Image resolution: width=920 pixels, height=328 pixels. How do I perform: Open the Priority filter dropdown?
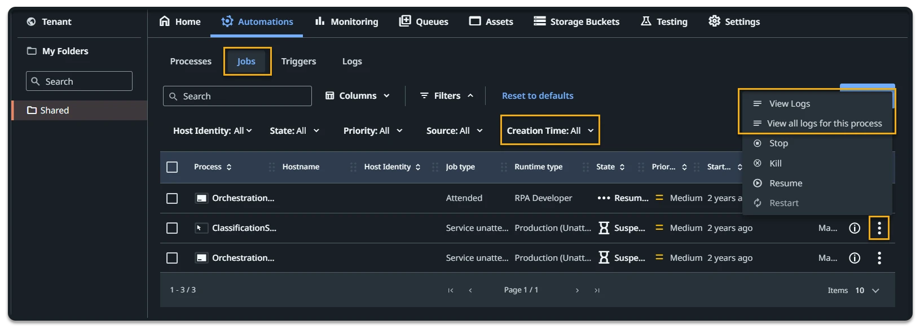[x=373, y=130]
